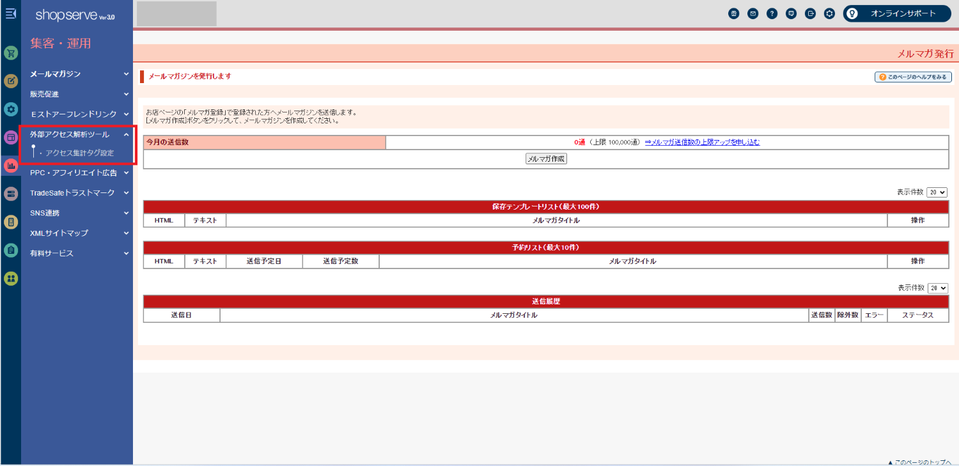959x466 pixels.
Task: Click the logout icon in header
Action: [811, 13]
